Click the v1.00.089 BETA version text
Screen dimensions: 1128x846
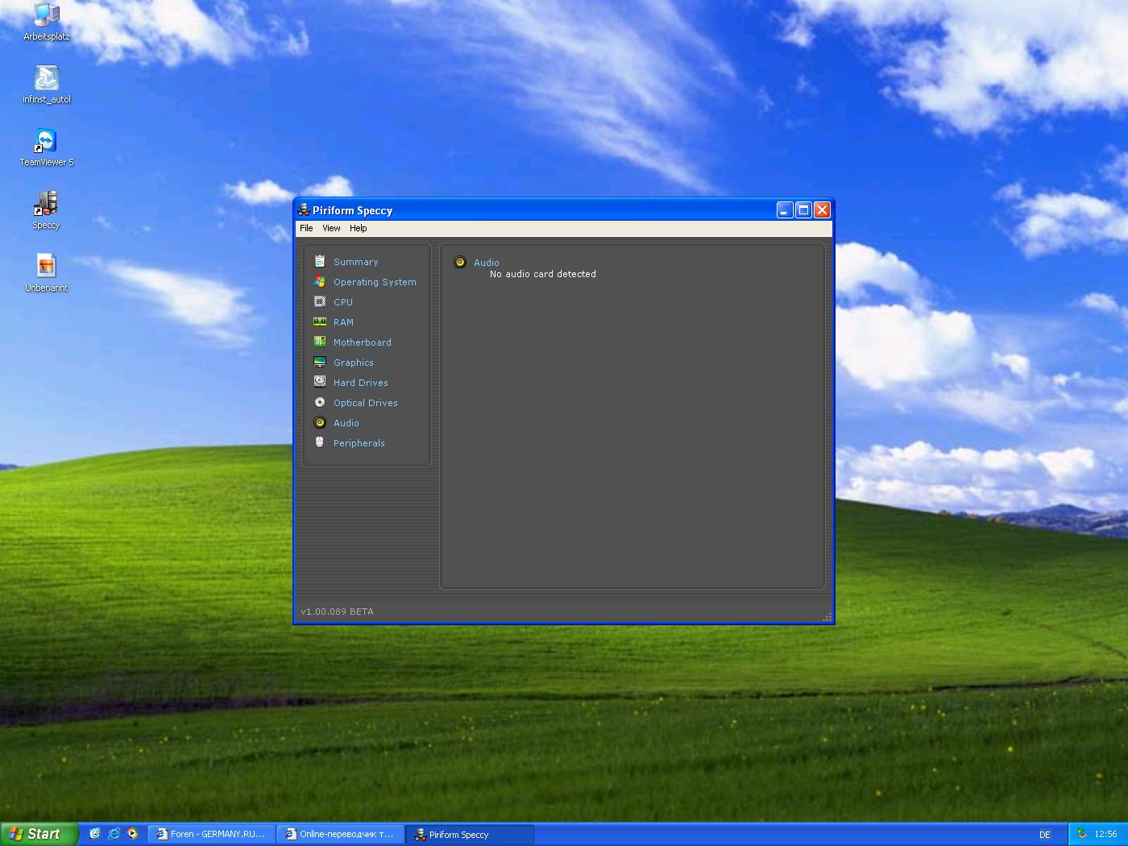point(338,612)
